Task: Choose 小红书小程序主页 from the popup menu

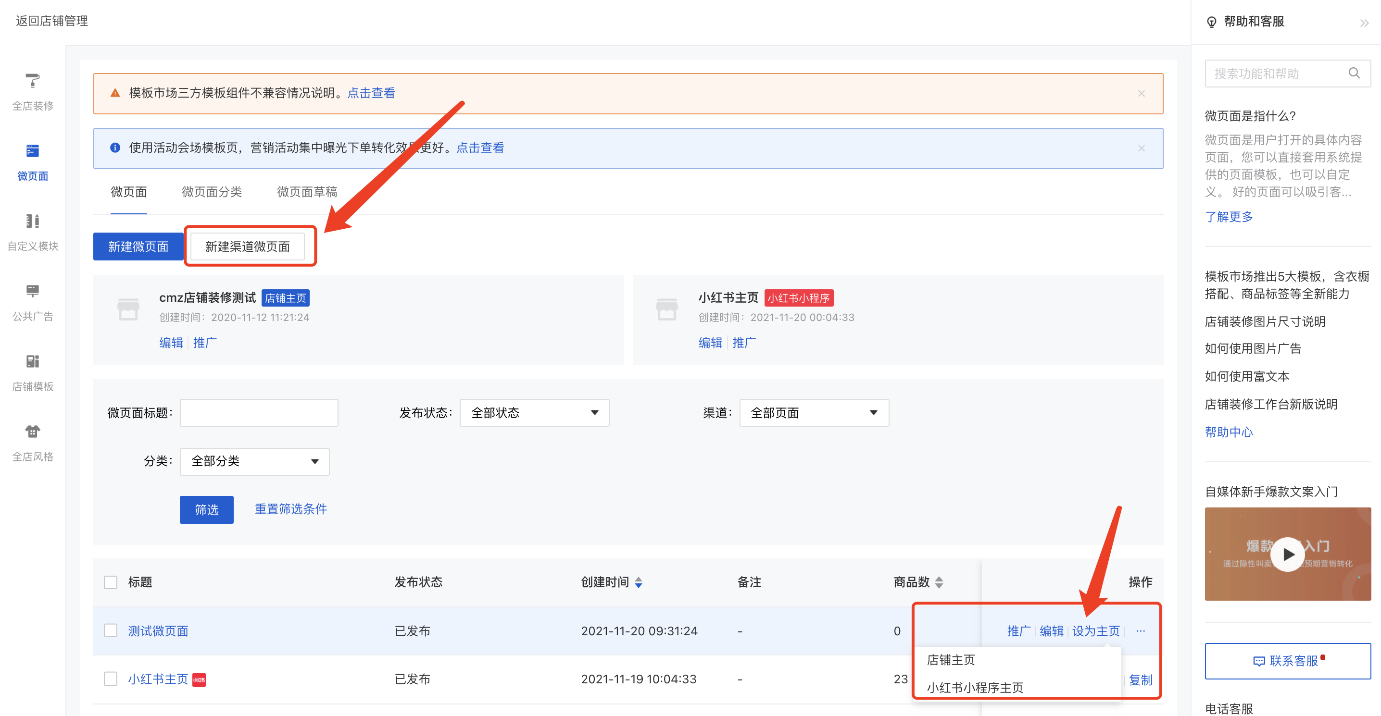Action: tap(975, 688)
